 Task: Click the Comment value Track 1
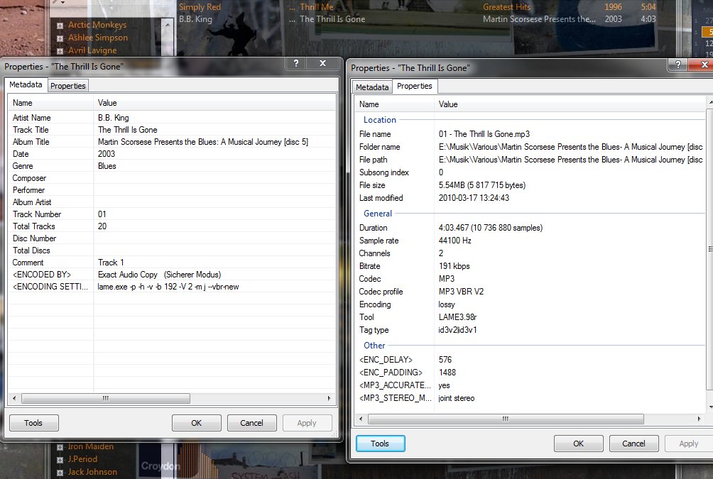click(111, 263)
